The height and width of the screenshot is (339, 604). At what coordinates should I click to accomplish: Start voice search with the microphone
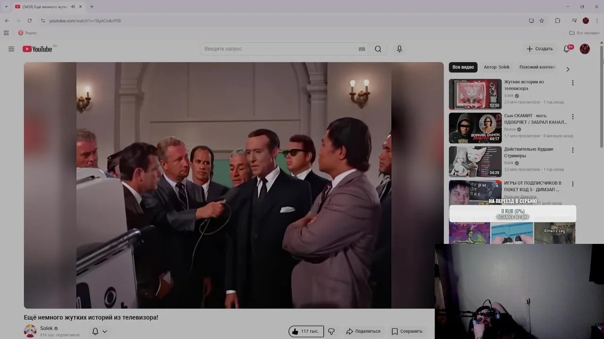coord(399,49)
